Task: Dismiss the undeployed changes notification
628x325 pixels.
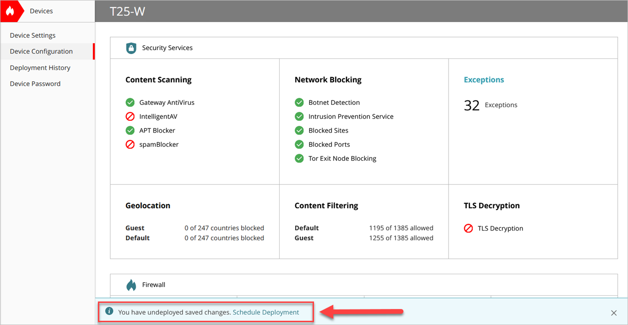Action: (x=613, y=312)
